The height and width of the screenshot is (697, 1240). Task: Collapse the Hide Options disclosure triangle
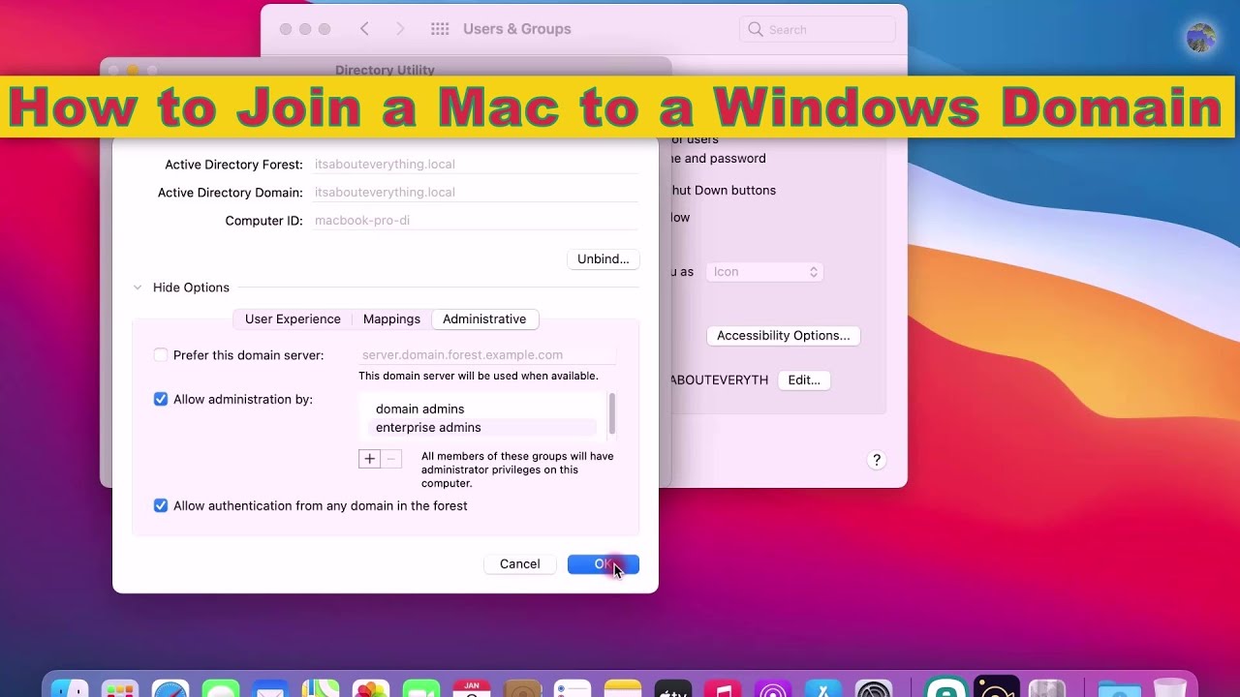(138, 288)
